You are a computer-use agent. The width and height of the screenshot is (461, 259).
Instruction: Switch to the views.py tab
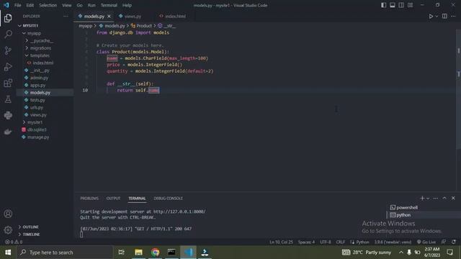pyautogui.click(x=133, y=17)
